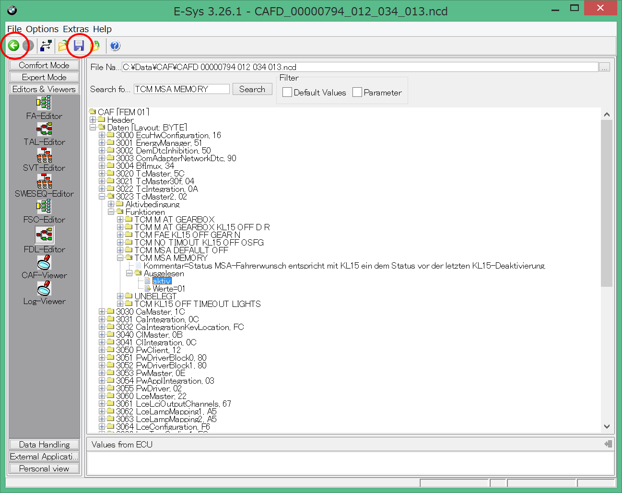Switch to Expert Mode panel
Screen dimensions: 622x493
44,77
